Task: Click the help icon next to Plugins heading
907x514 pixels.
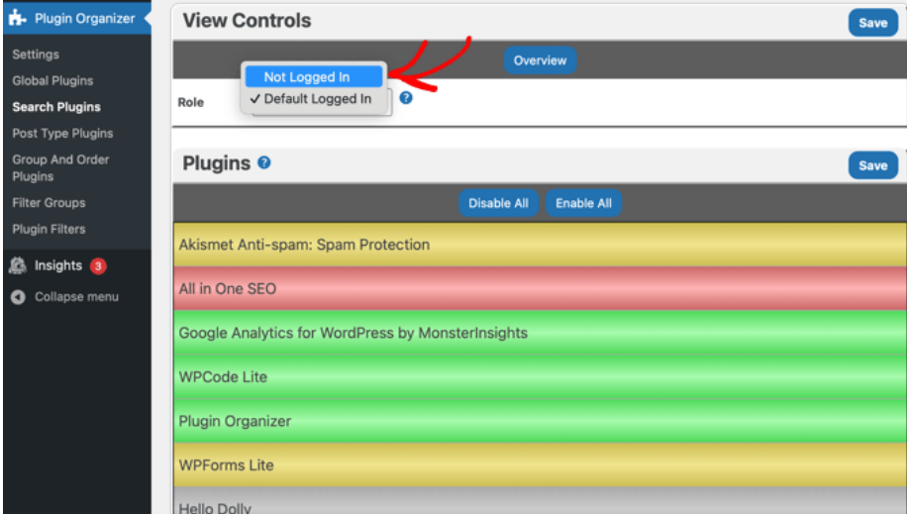Action: [264, 162]
